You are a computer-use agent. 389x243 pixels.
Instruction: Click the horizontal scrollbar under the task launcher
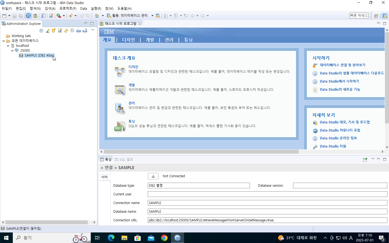click(201, 152)
